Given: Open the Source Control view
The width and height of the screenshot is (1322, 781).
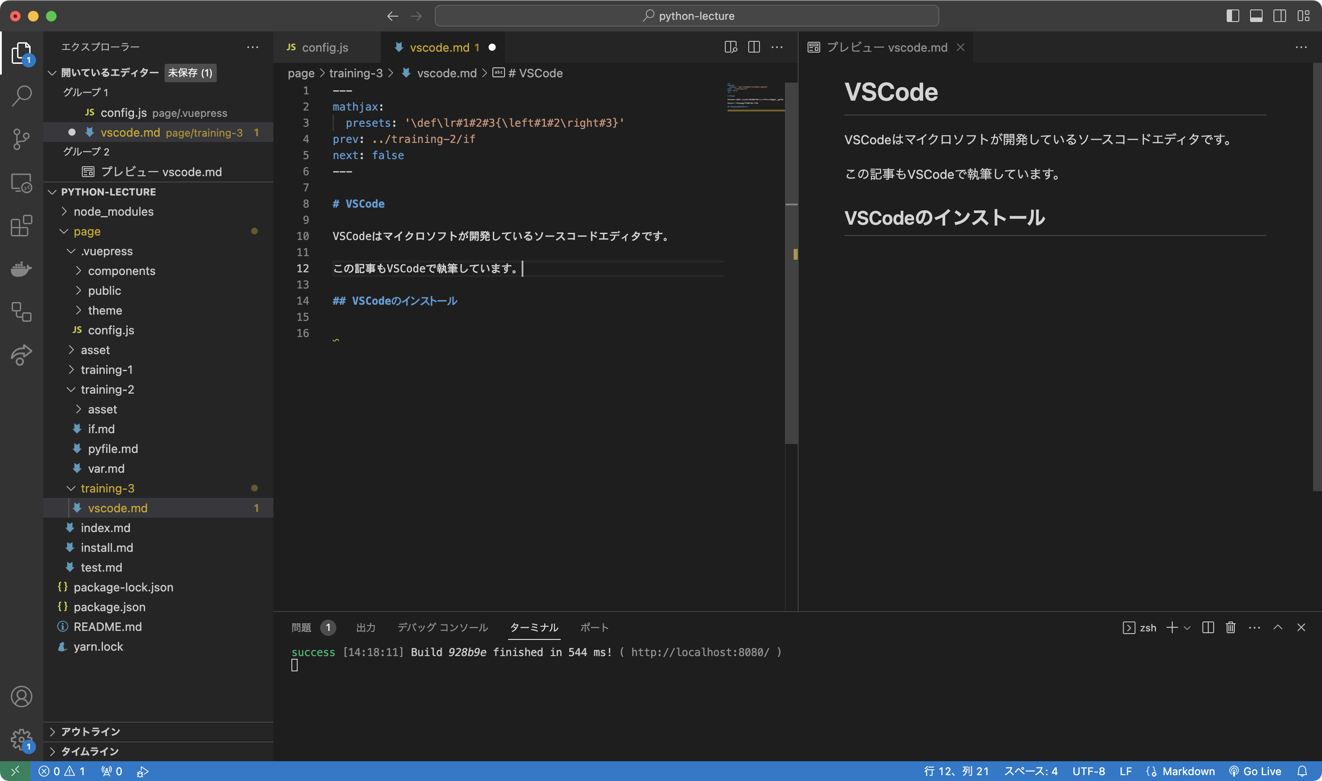Looking at the screenshot, I should (22, 139).
